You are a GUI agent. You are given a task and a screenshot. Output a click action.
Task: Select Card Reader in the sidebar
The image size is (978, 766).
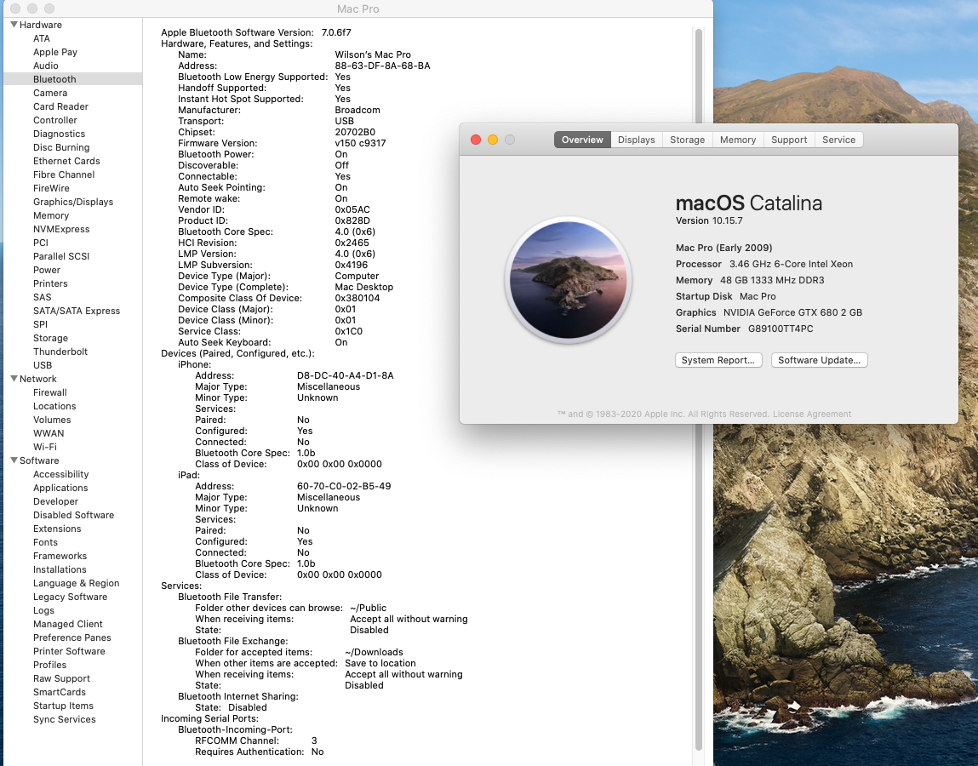pos(60,106)
